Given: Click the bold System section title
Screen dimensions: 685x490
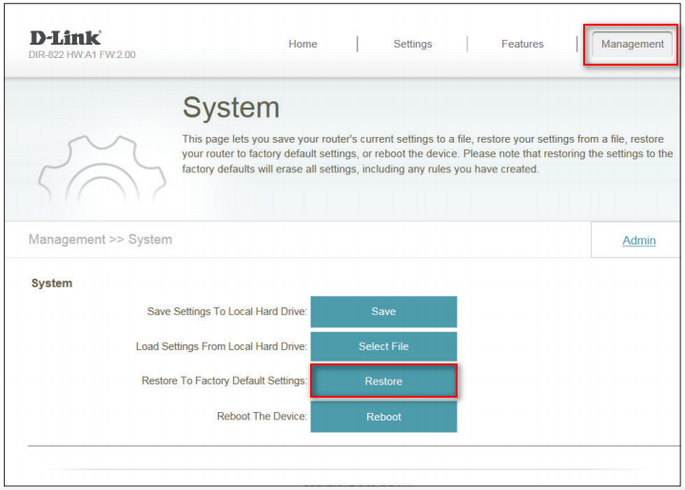Looking at the screenshot, I should (x=51, y=283).
